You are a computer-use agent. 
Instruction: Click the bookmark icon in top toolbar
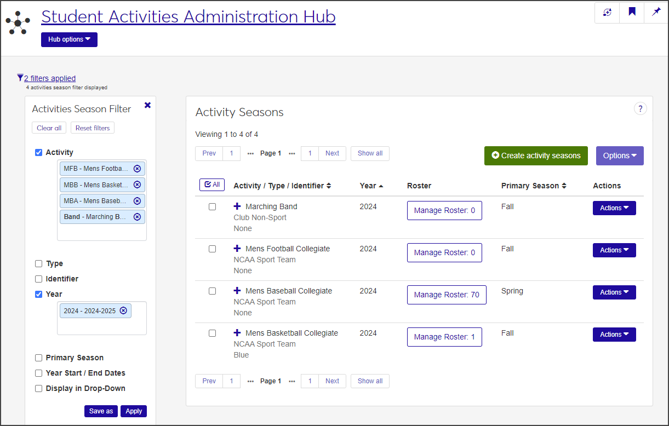coord(632,12)
